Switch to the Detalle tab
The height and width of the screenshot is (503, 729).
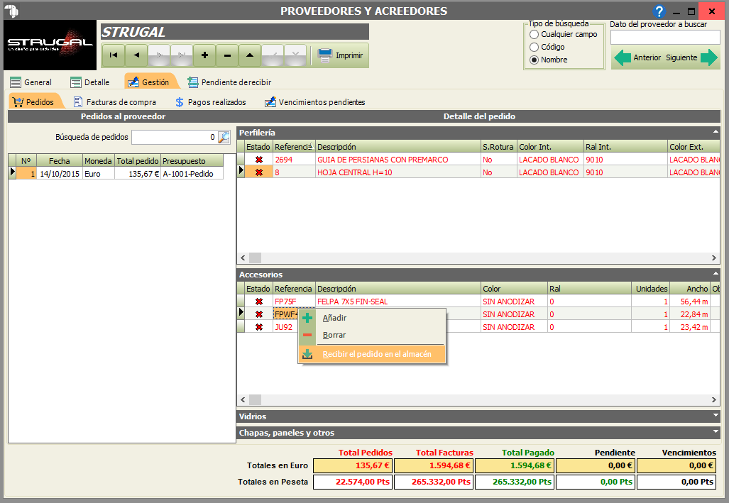point(90,82)
